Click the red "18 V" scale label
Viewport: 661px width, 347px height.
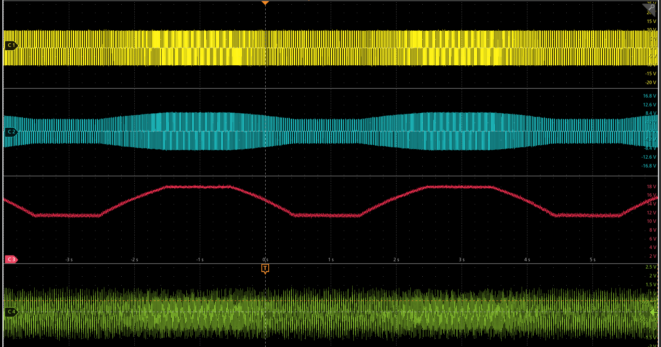coord(651,187)
